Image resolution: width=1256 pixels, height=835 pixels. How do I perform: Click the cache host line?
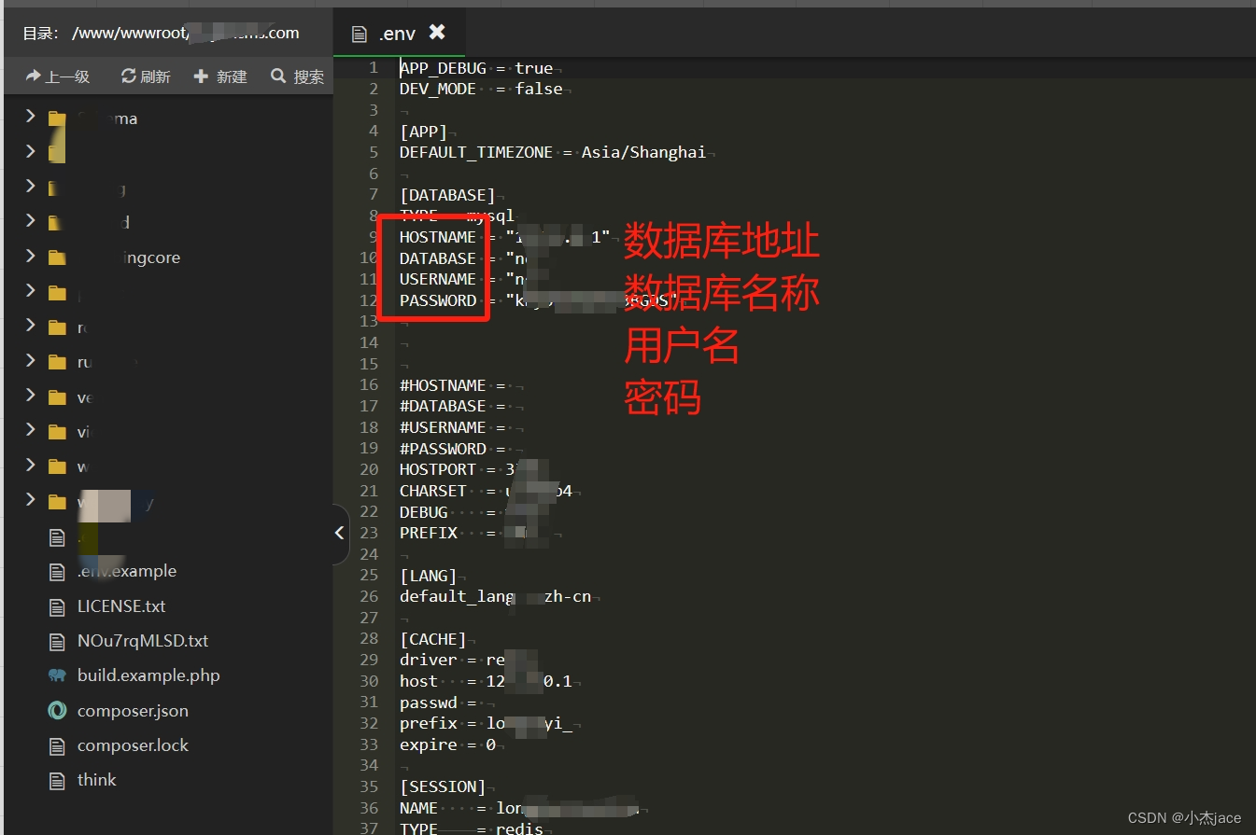pyautogui.click(x=486, y=681)
